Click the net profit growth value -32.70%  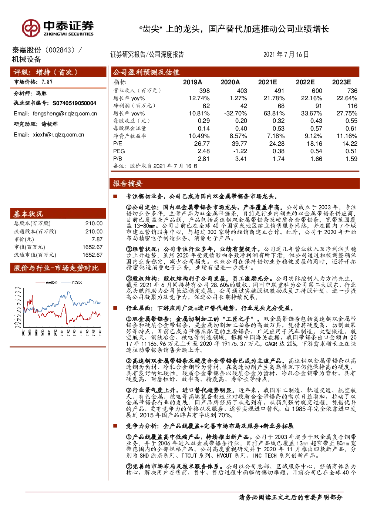tap(235, 114)
